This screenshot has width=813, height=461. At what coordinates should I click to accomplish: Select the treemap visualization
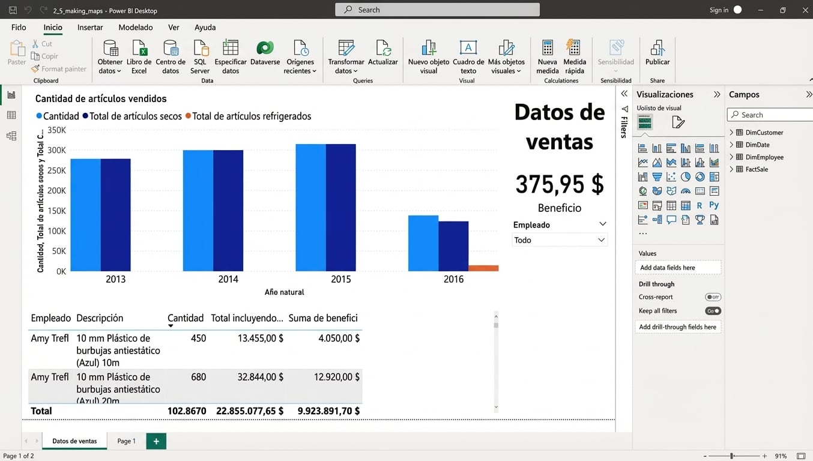coord(714,176)
